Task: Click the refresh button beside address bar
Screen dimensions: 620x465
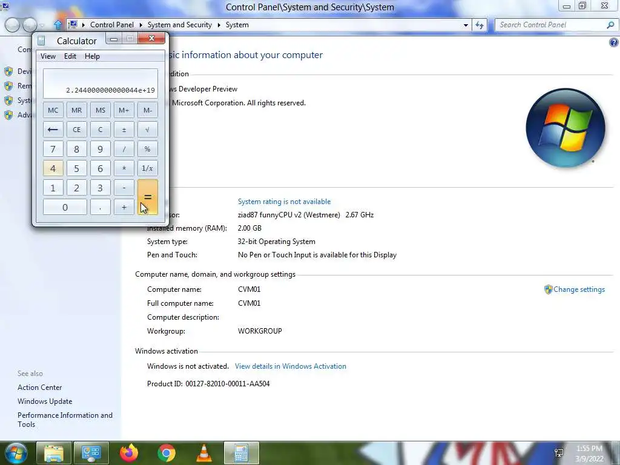Action: pyautogui.click(x=480, y=25)
